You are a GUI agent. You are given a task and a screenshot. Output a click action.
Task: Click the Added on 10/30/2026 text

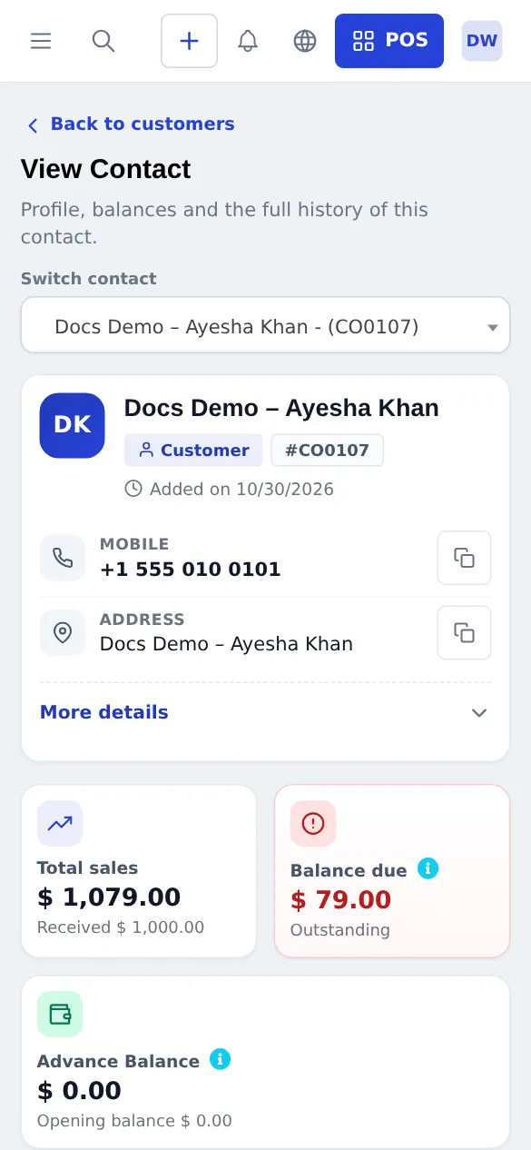[x=241, y=490]
